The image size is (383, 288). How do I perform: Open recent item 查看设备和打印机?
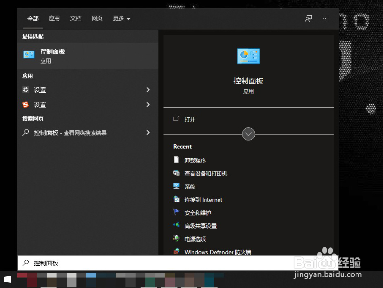click(205, 174)
